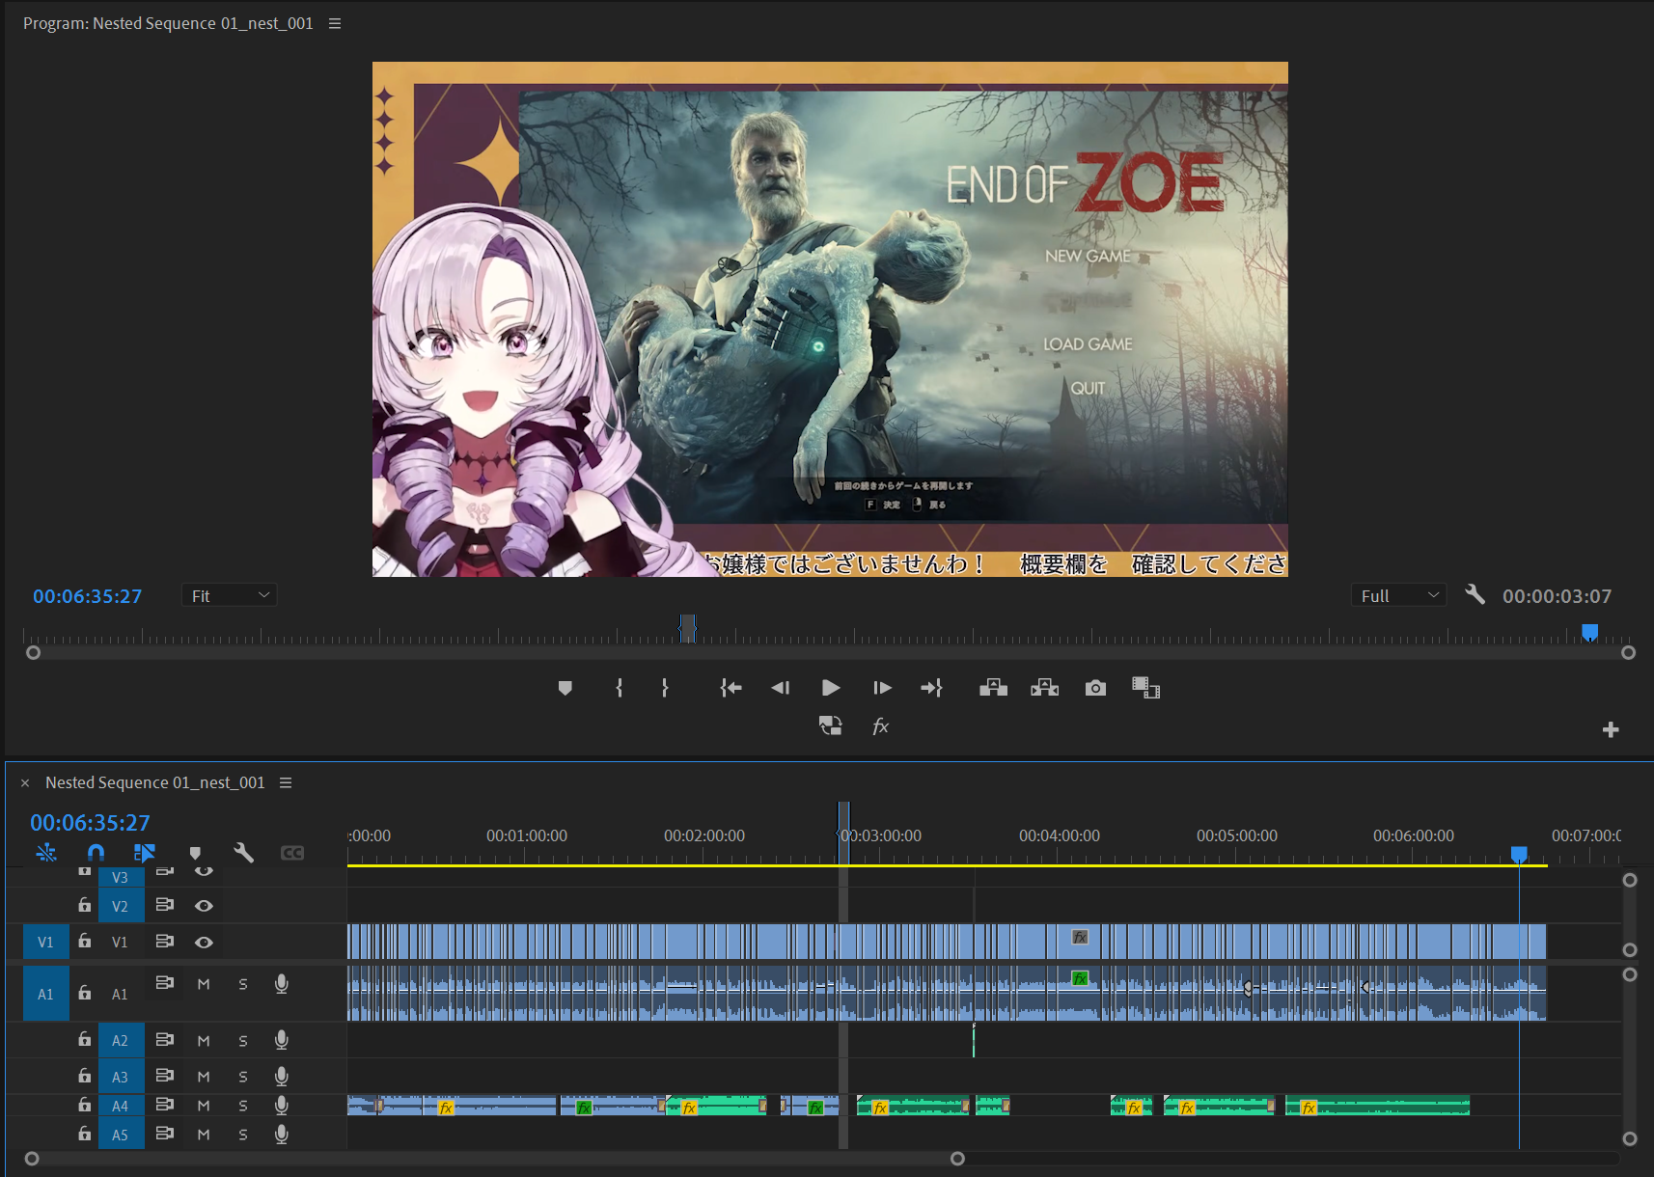The image size is (1654, 1177).
Task: Open the zoom level Fit dropdown
Action: tap(230, 595)
